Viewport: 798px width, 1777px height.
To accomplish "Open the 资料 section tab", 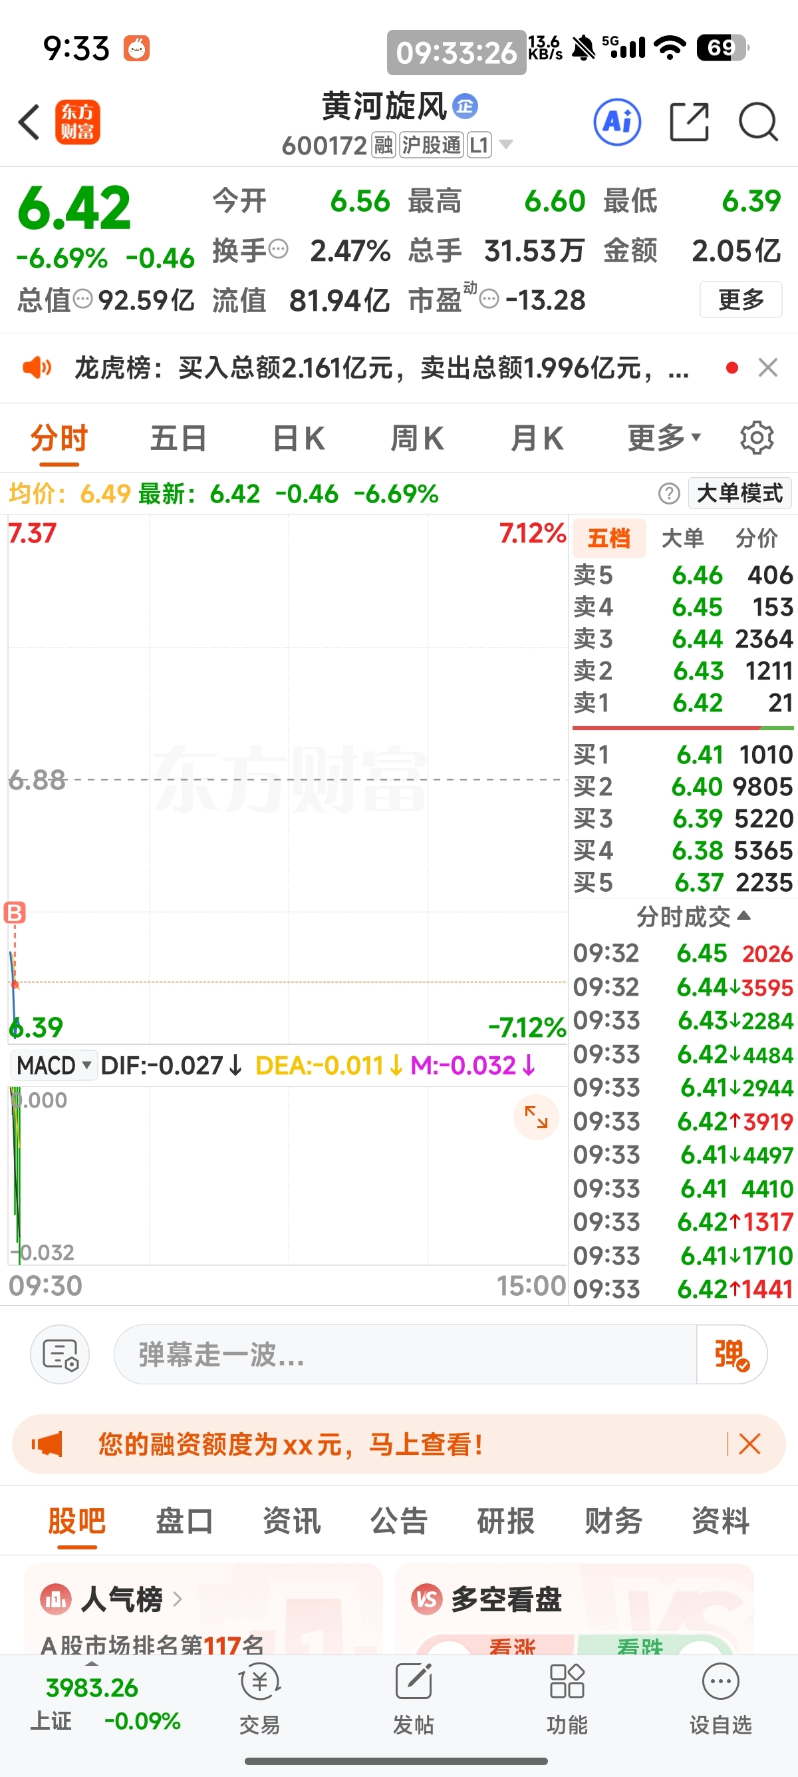I will pos(720,1520).
